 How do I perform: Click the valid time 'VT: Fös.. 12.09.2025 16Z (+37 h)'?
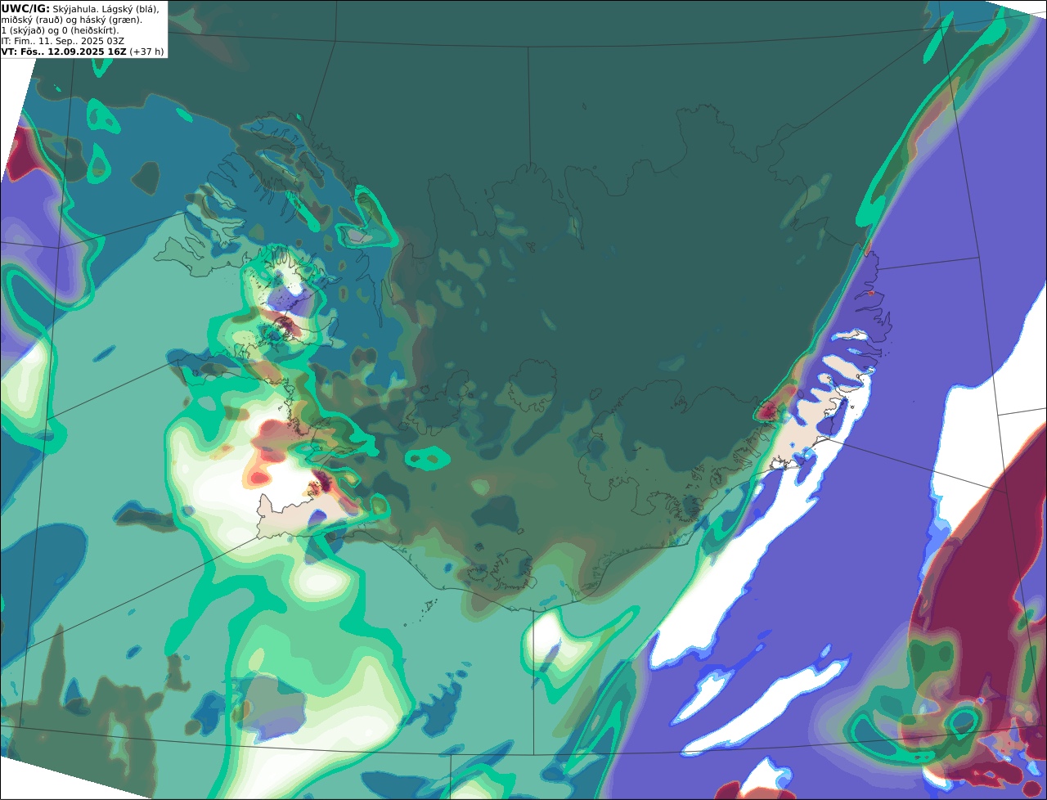[83, 52]
